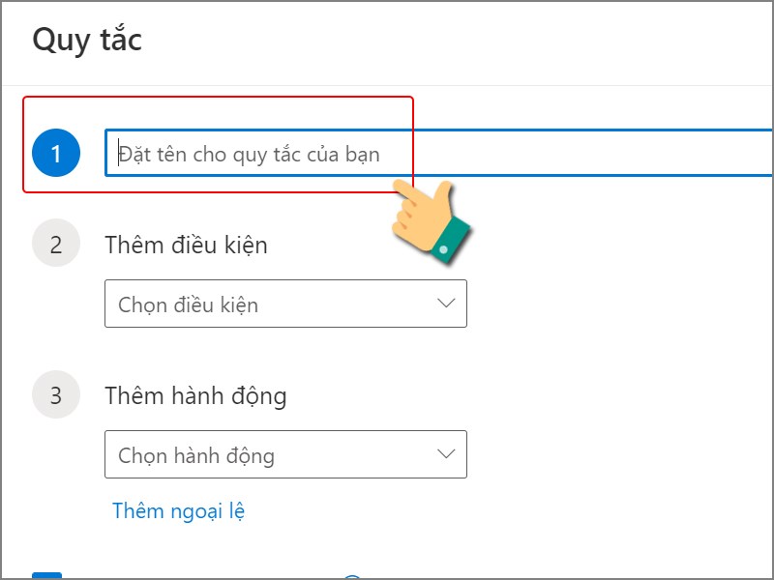
Task: Click the chevron in Chọn điều kiện box
Action: (446, 304)
